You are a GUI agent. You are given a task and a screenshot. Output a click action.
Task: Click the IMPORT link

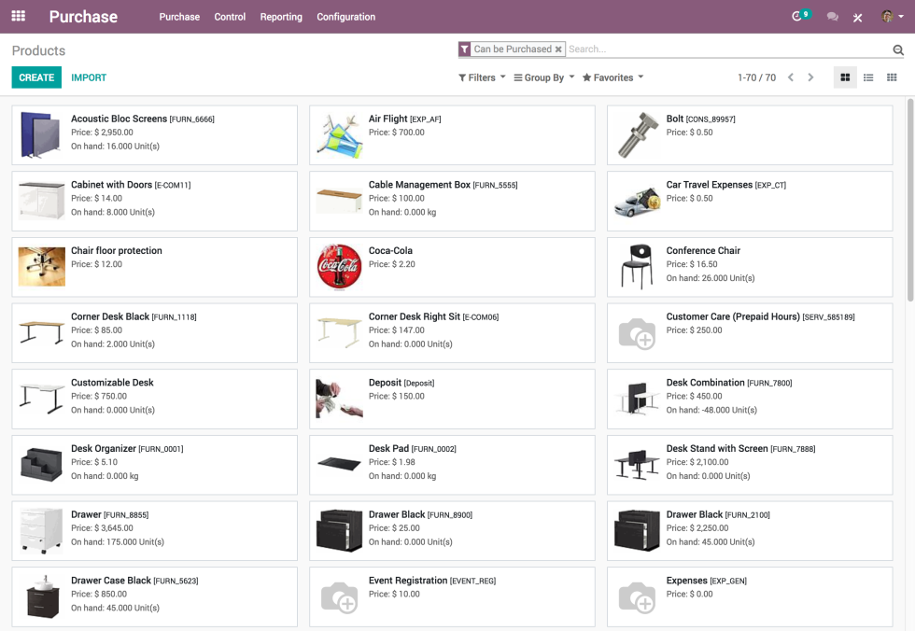click(x=88, y=77)
